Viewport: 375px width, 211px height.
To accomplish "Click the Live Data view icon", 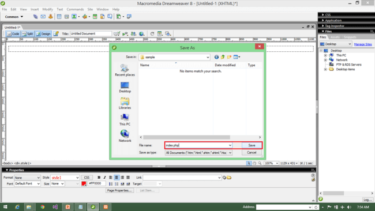I will (x=56, y=33).
